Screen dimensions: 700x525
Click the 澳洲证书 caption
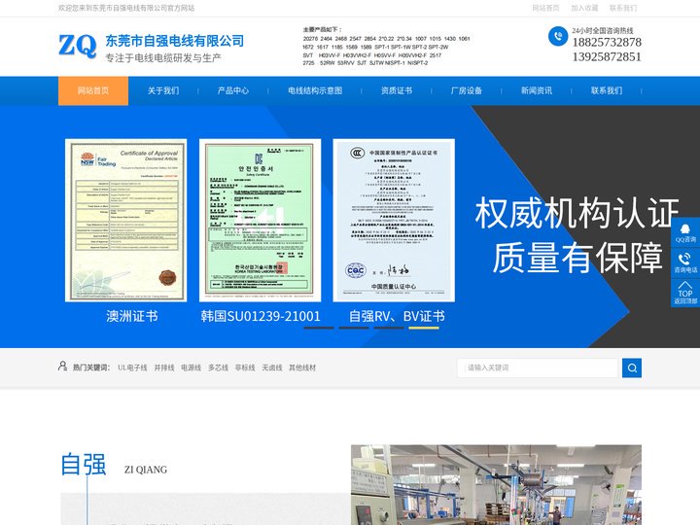132,316
